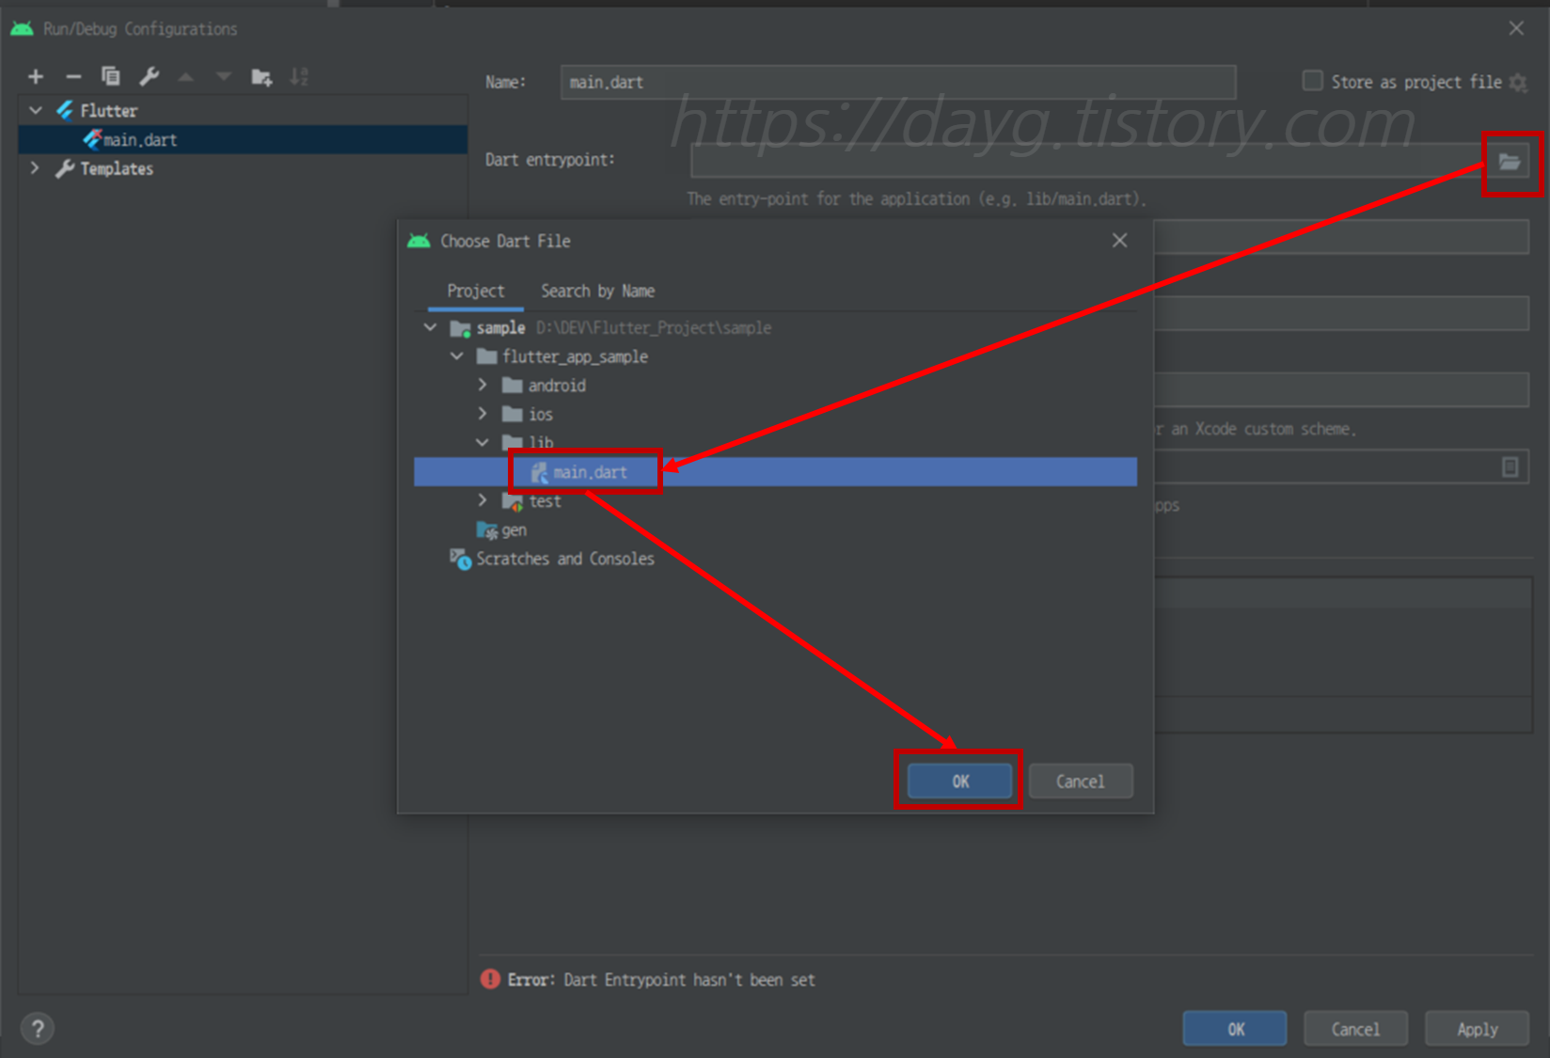Select the sample project root row
This screenshot has height=1058, width=1550.
pyautogui.click(x=610, y=327)
